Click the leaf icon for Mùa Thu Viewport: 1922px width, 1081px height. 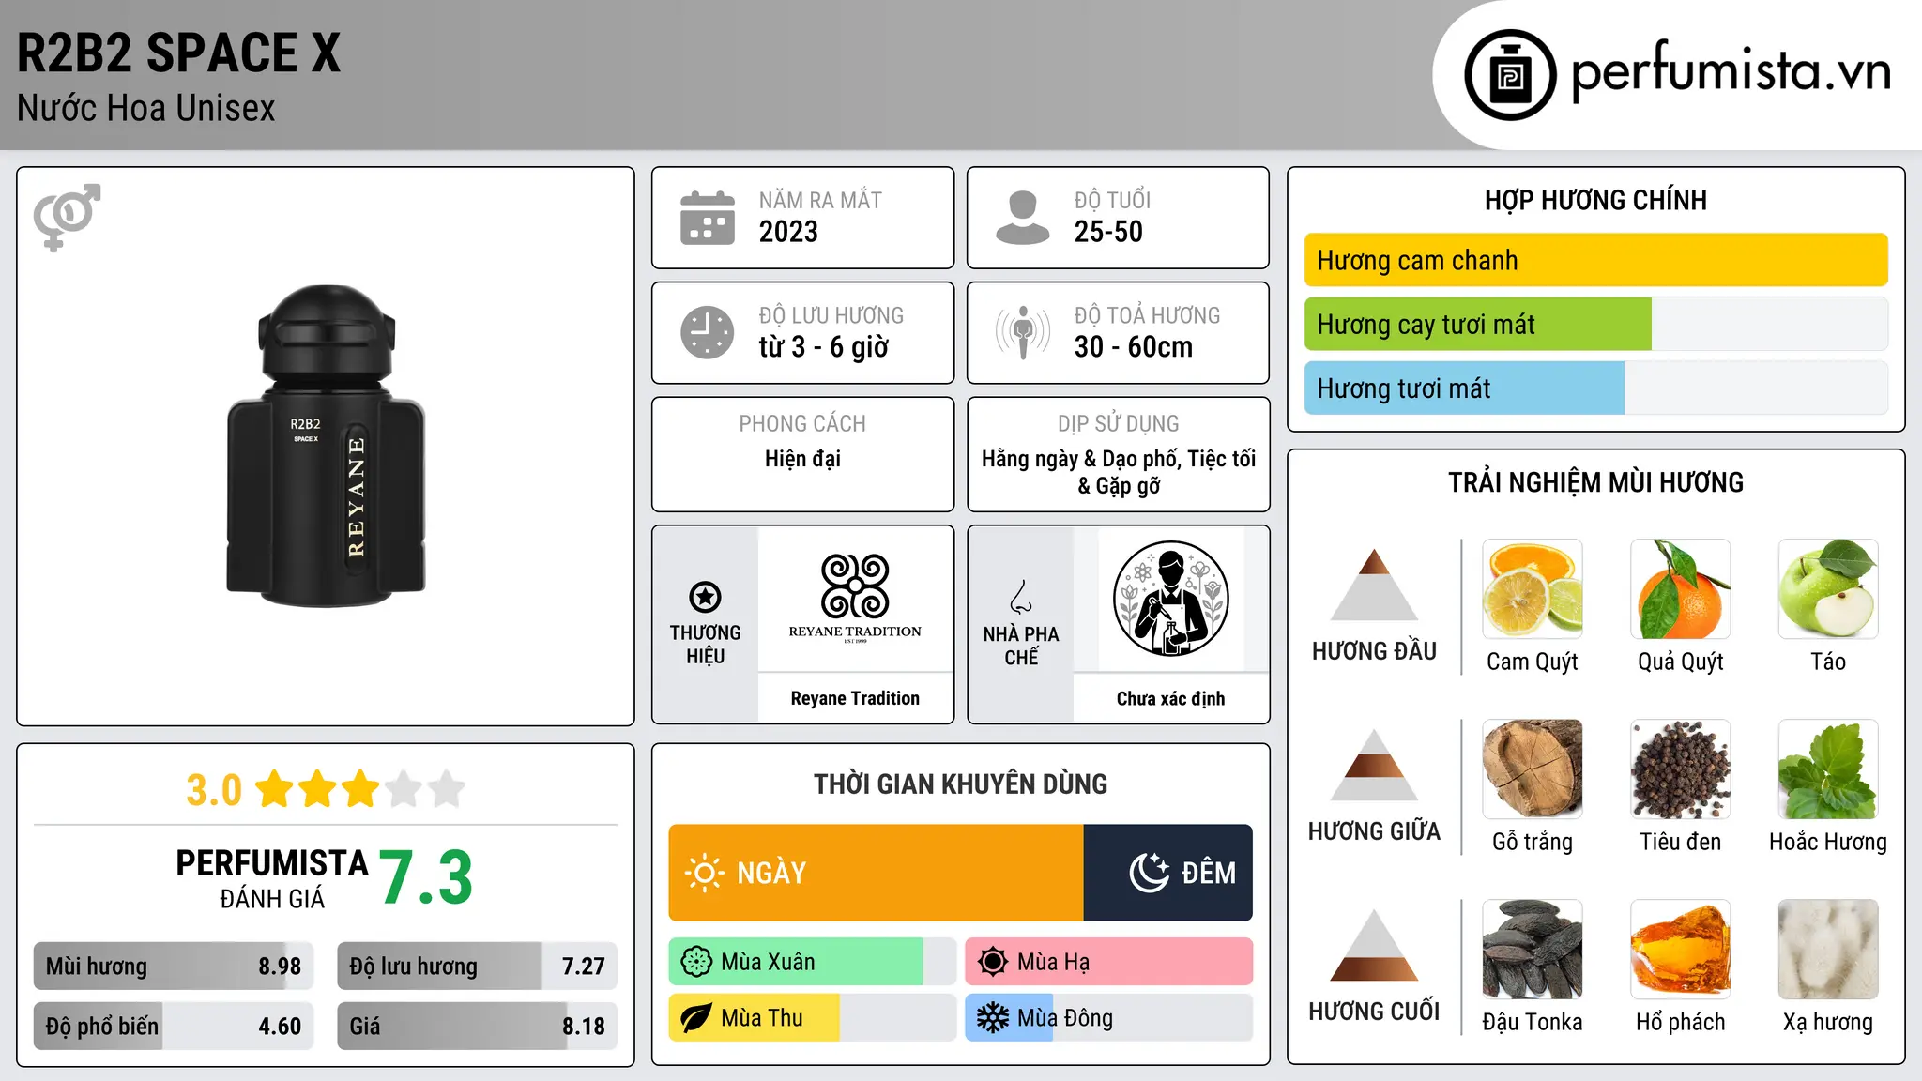pyautogui.click(x=696, y=1018)
